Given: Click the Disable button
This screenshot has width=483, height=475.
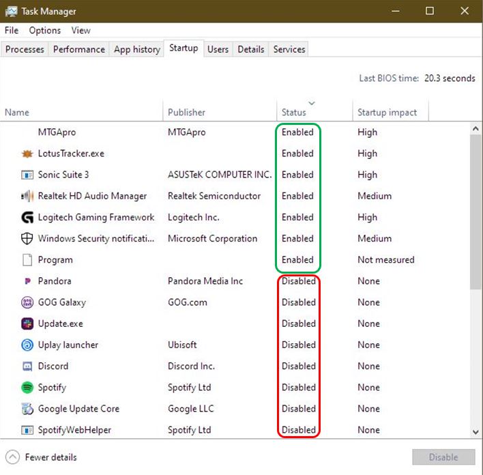Looking at the screenshot, I should pyautogui.click(x=443, y=457).
